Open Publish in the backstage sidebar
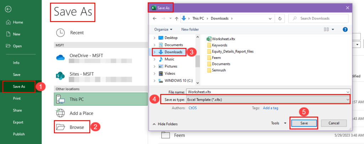Image resolution: width=364 pixels, height=144 pixels. coord(19,134)
